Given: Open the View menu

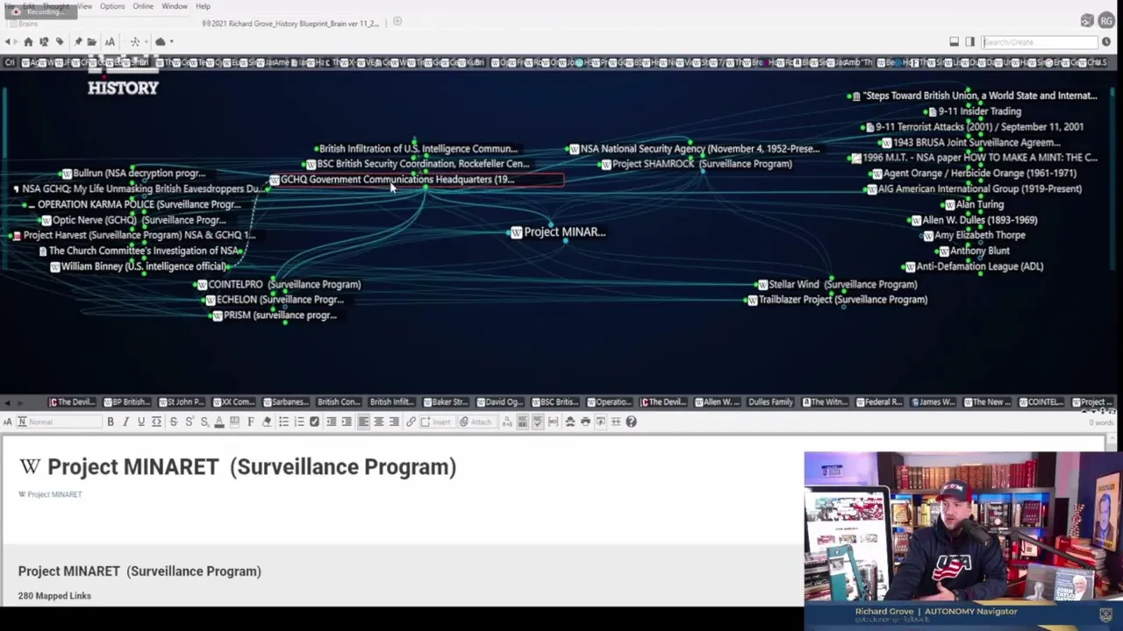Looking at the screenshot, I should pos(84,6).
